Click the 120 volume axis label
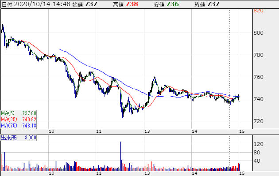This screenshot has height=176, width=279. click(x=258, y=144)
